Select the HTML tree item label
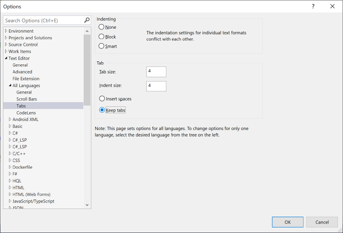 [x=18, y=188]
